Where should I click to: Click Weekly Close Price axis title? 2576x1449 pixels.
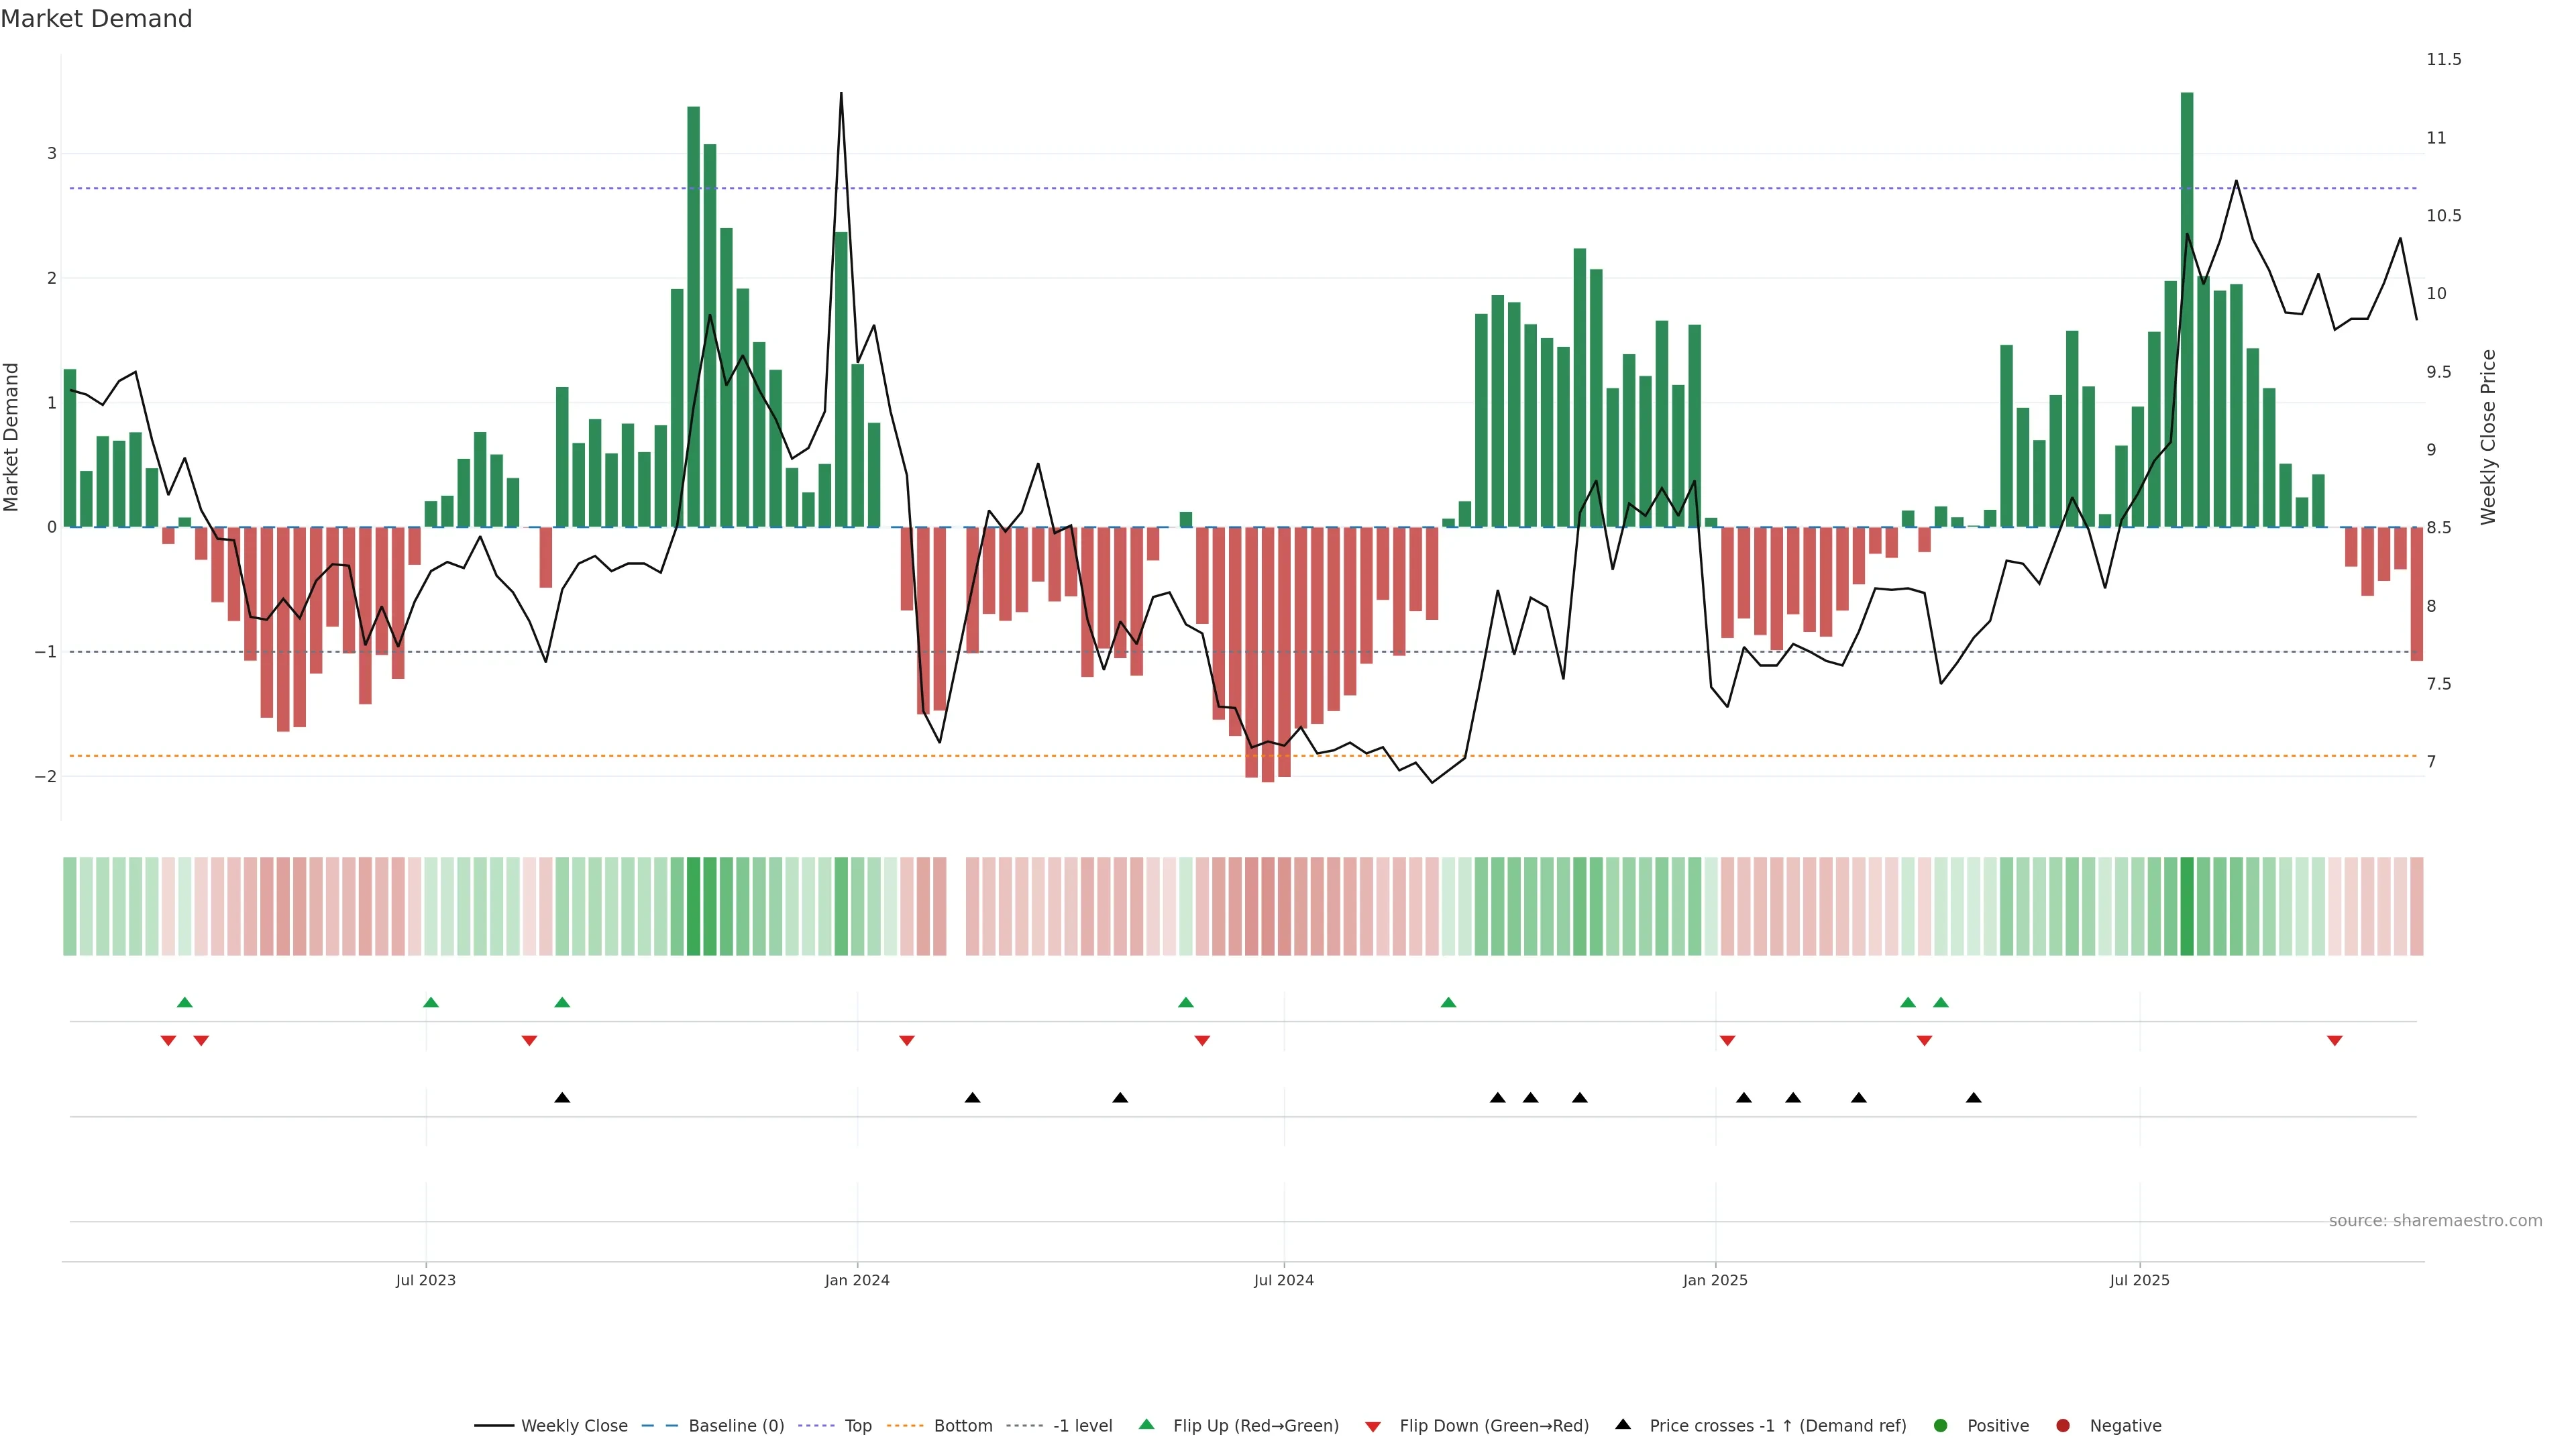point(2488,437)
